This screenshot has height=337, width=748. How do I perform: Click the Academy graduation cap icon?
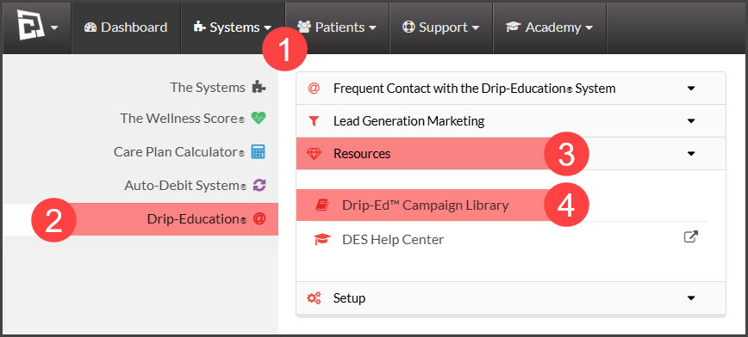click(x=514, y=28)
